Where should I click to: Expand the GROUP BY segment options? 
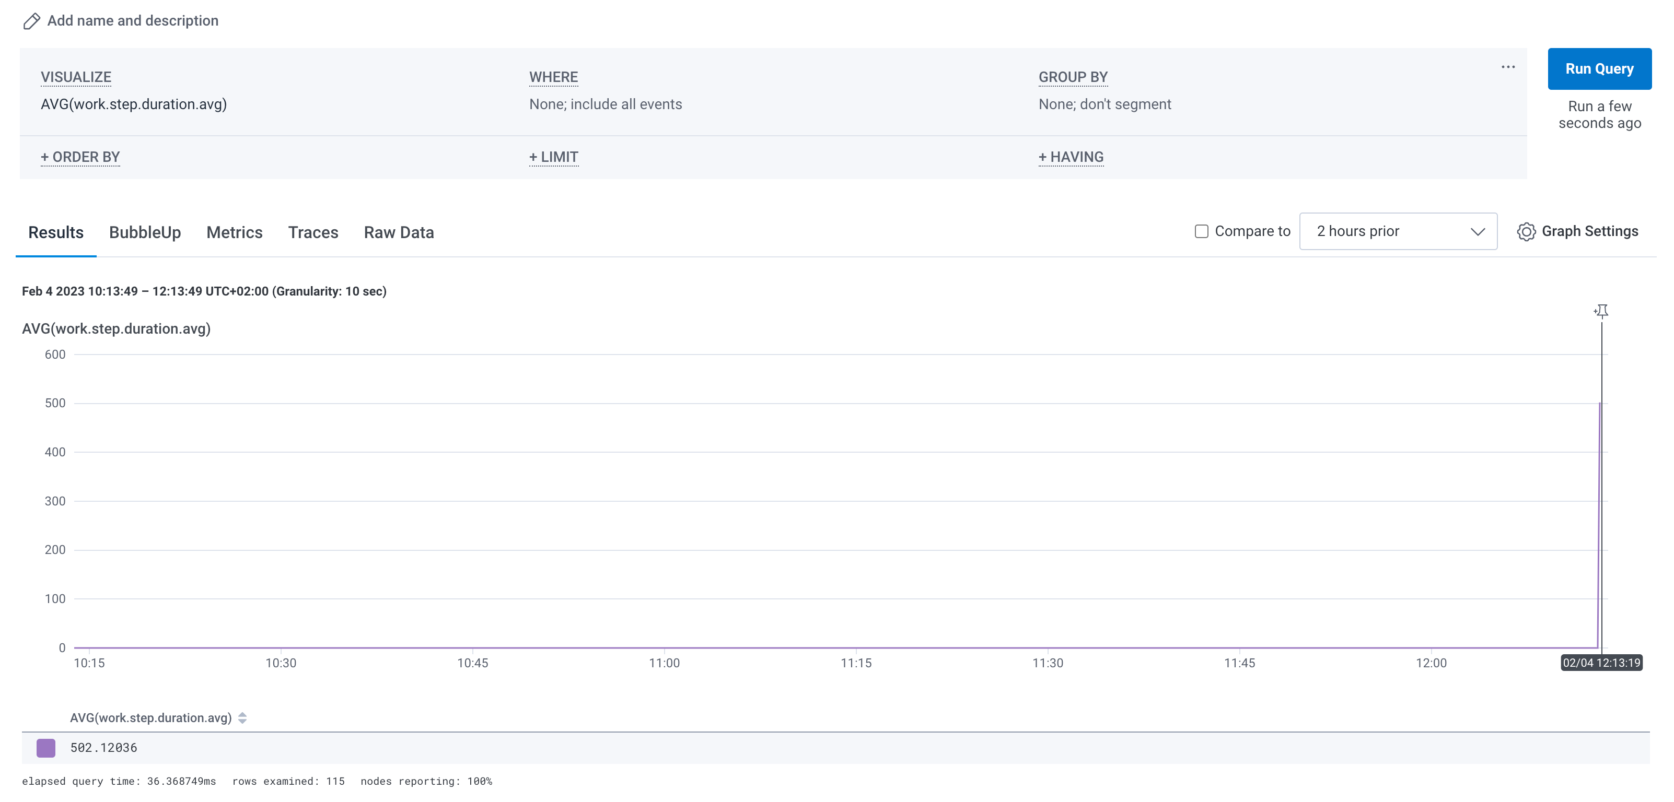pyautogui.click(x=1105, y=103)
